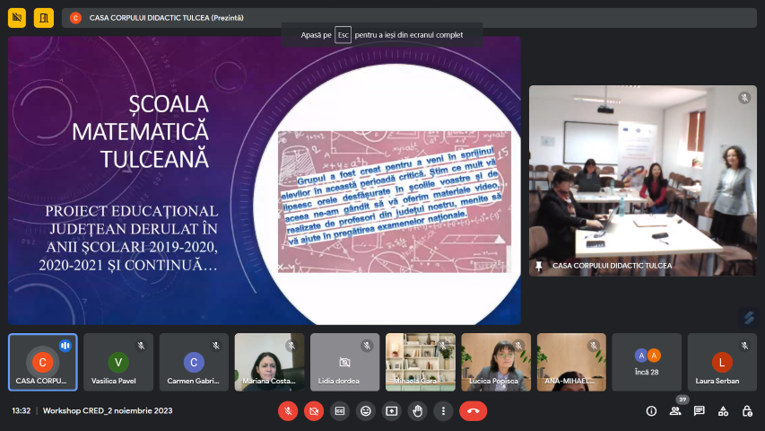Open the emoji reactions panel
This screenshot has height=431, width=765.
point(365,410)
